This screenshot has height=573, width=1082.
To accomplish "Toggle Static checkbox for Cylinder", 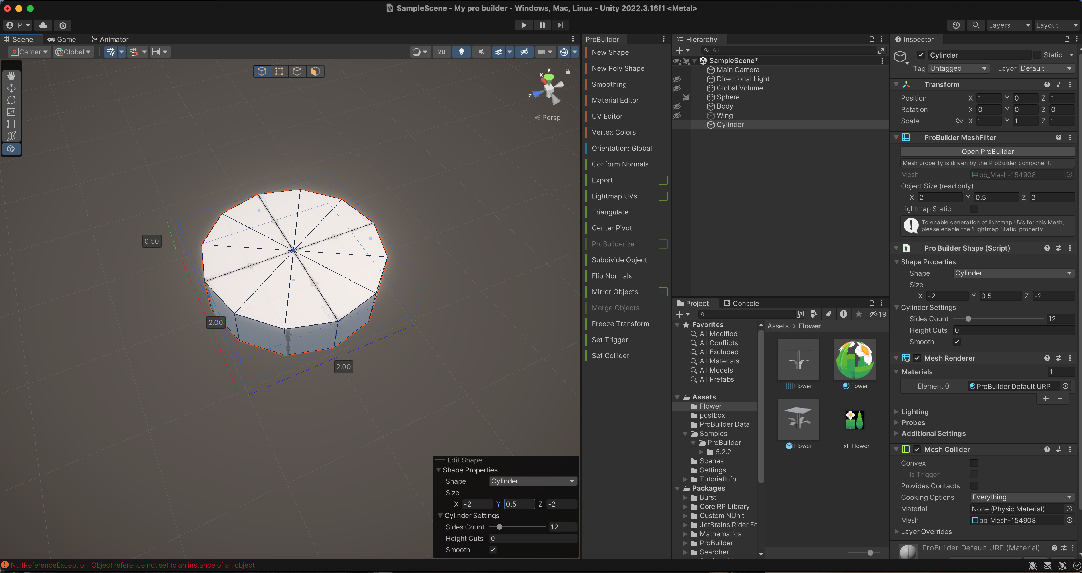I will 1037,55.
